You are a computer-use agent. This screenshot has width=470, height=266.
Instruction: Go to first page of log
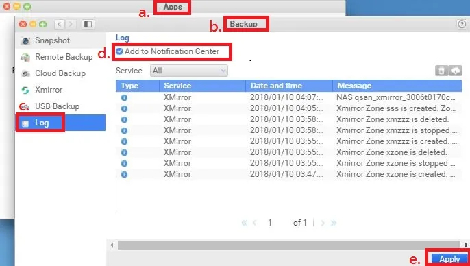click(x=245, y=223)
